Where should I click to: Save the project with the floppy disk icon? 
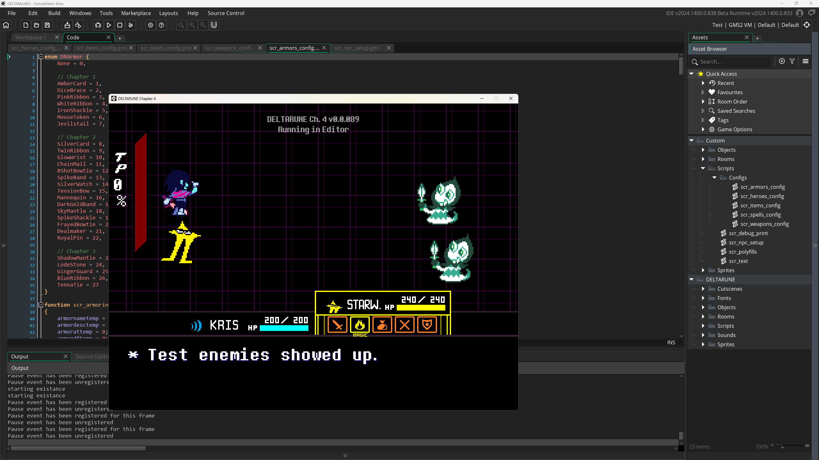click(47, 25)
